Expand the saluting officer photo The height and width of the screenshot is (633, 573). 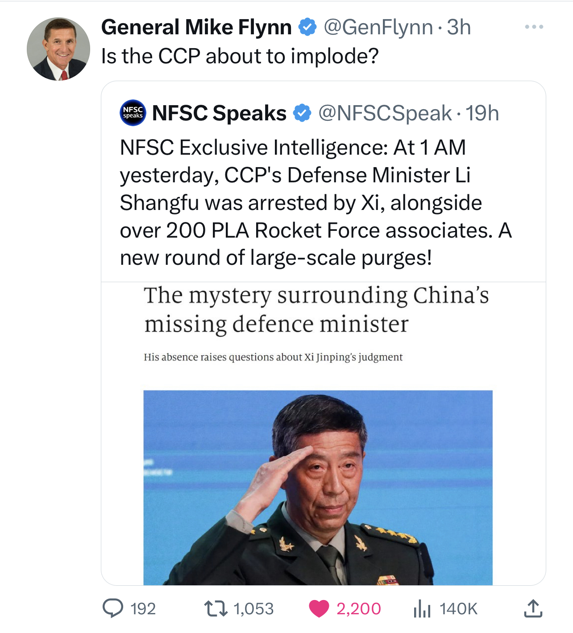click(x=318, y=487)
